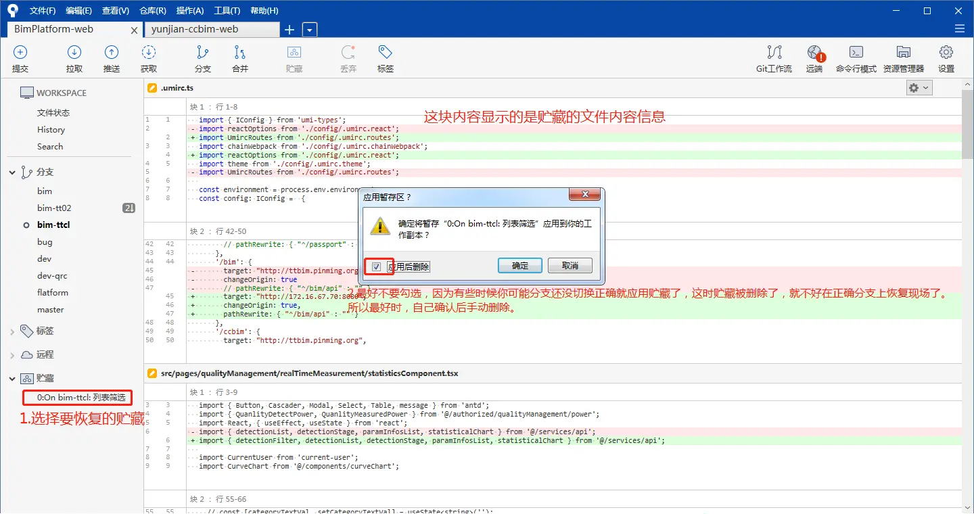Open the 工具(T) menu

pyautogui.click(x=227, y=11)
